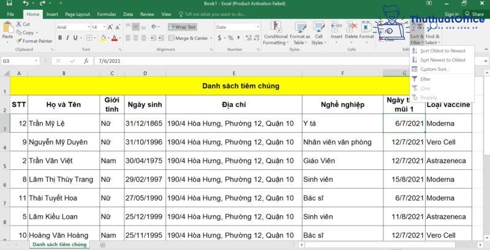Toggle Wrap Text

(182, 27)
